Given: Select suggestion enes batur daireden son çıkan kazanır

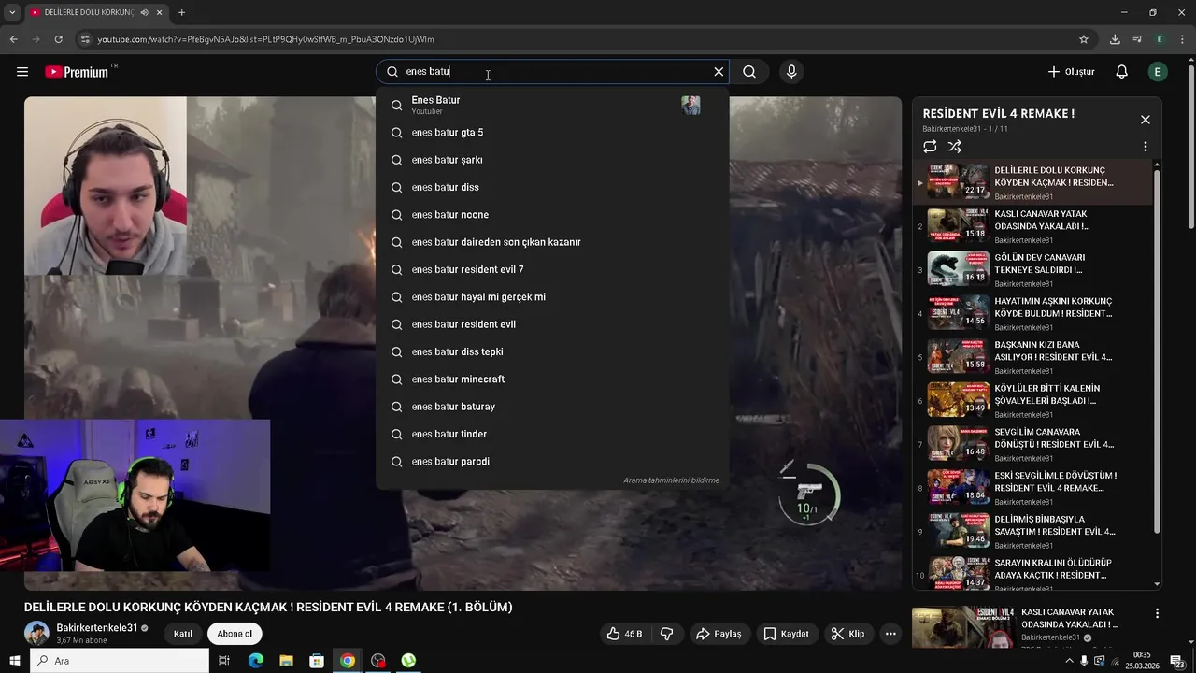Looking at the screenshot, I should [552, 242].
